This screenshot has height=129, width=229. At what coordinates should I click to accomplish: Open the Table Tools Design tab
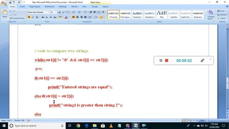(94, 6)
